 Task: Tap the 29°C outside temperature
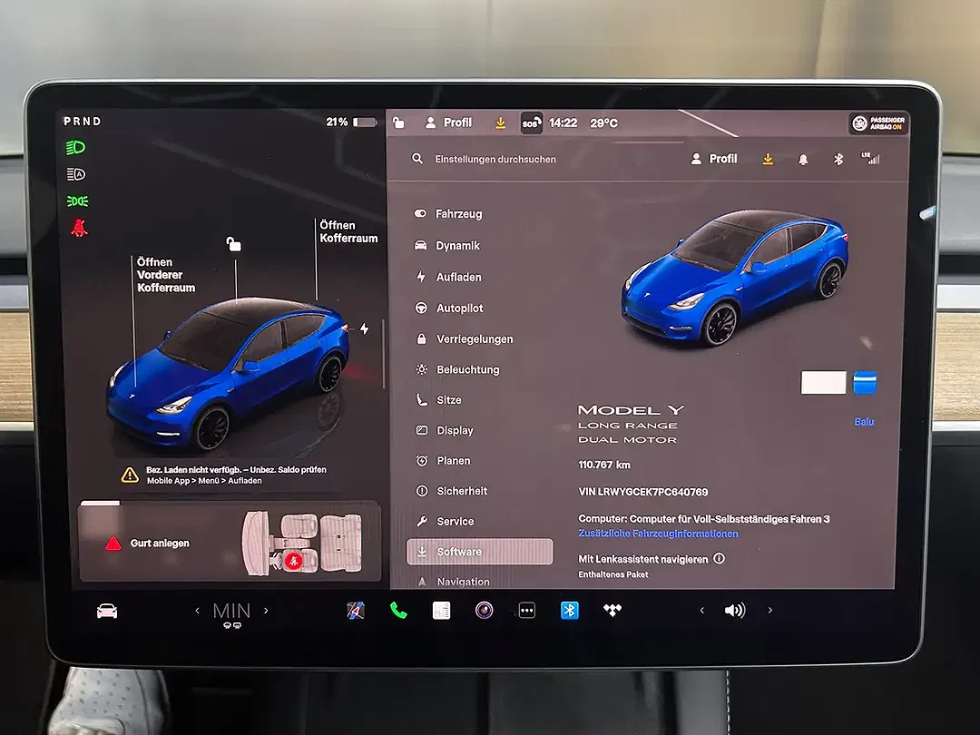(x=603, y=123)
